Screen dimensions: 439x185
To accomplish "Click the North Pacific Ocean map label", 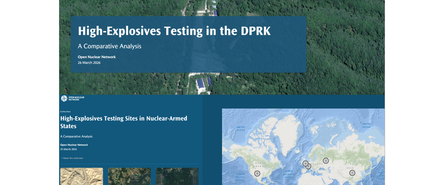I will pos(240,177).
